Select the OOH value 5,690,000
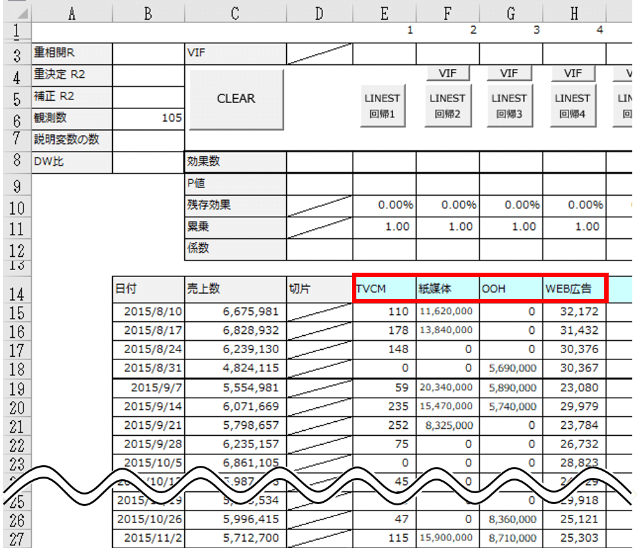 click(x=511, y=368)
